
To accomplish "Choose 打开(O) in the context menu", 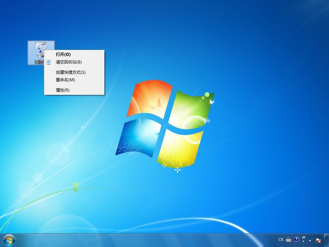I will click(74, 55).
